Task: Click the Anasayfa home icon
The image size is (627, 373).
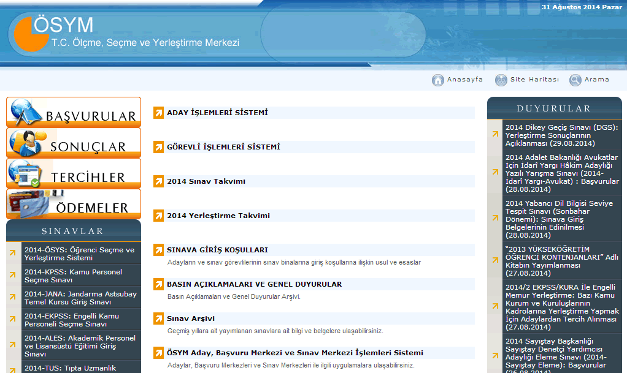Action: click(x=438, y=80)
